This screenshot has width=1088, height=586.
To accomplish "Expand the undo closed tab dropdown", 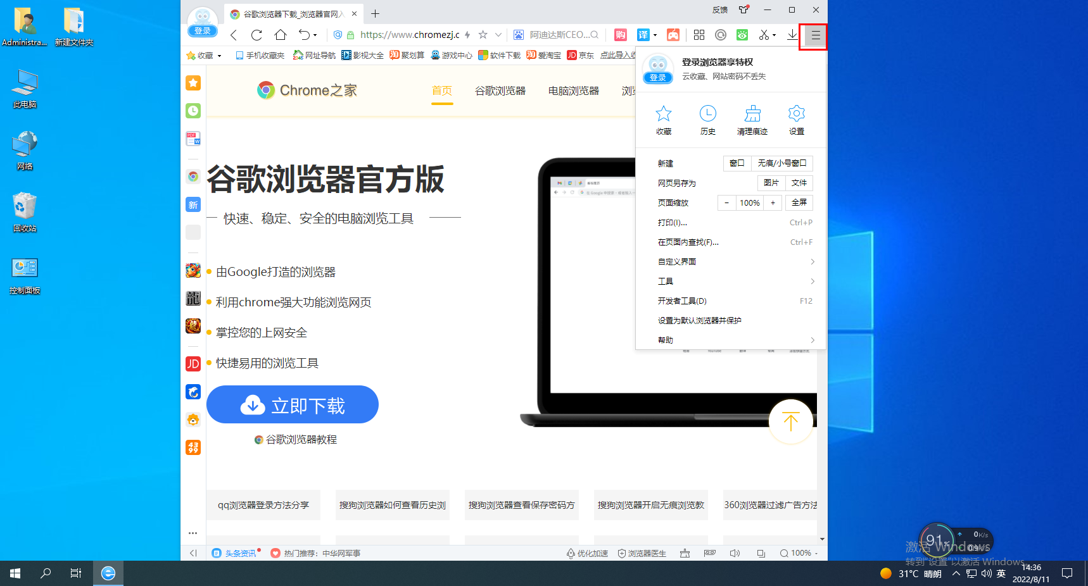I will click(x=315, y=35).
